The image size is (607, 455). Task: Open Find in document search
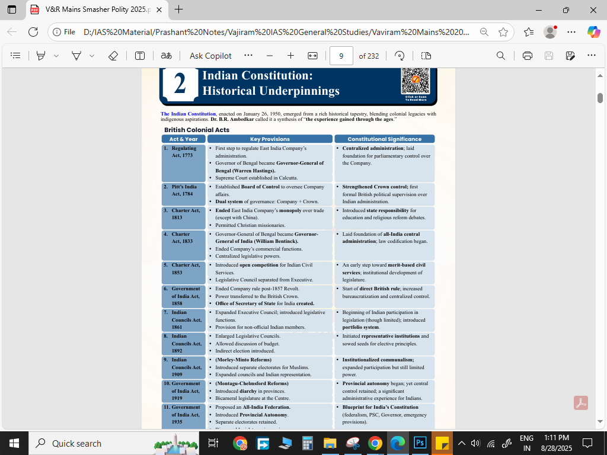point(501,56)
